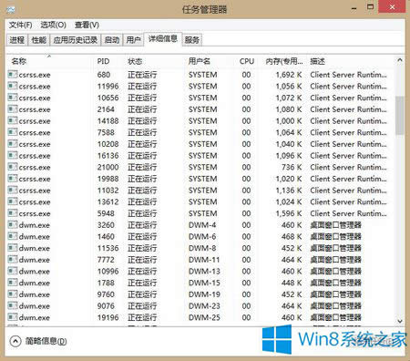
Task: Click the icon of csrss.exe PID 7588
Action: pyautogui.click(x=13, y=132)
